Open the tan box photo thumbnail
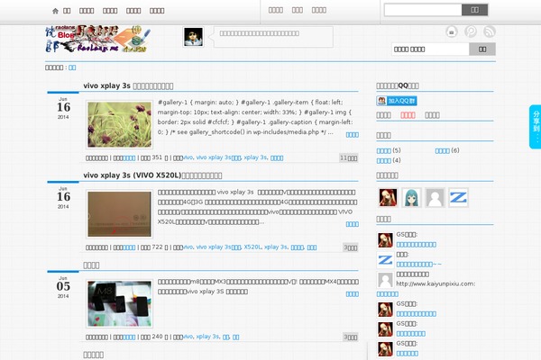Screen dimensions: 541x360 (x=119, y=214)
